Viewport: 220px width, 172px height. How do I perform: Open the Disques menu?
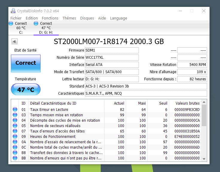[87, 18]
